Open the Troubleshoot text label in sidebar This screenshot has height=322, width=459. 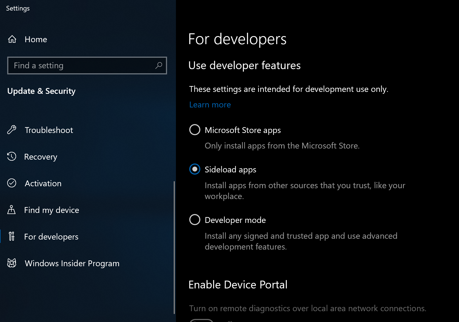pos(49,130)
